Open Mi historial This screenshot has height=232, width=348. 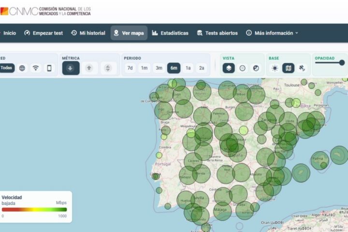[92, 33]
